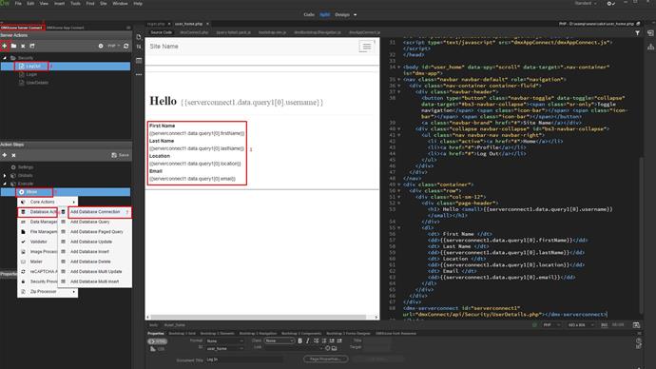Image resolution: width=656 pixels, height=369 pixels.
Task: Toggle the CSS mode button in Properties
Action: [158, 349]
